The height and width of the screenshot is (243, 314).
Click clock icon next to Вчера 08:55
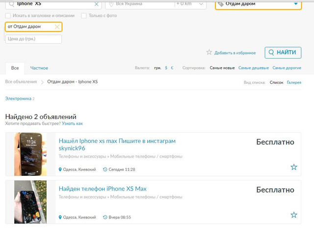105,218
